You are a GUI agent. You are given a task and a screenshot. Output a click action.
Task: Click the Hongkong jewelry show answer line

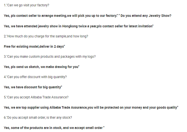click(x=79, y=26)
